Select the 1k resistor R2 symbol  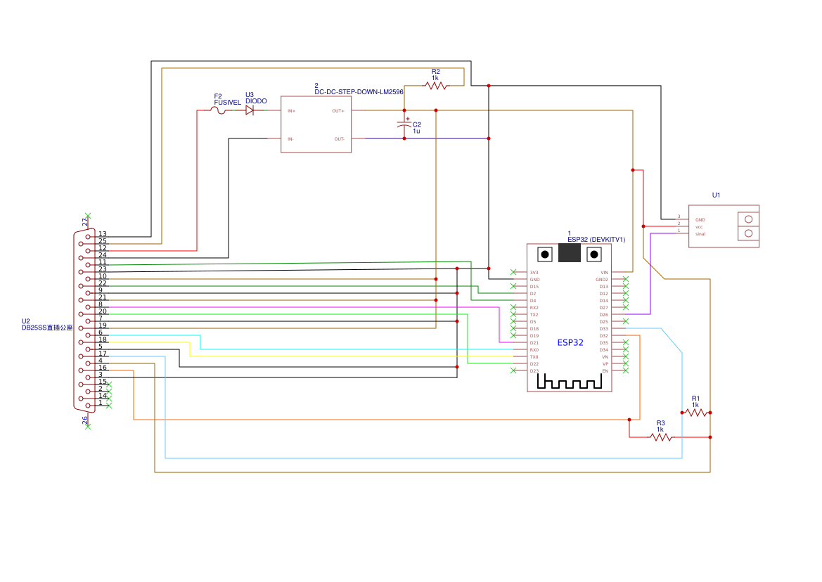point(435,84)
